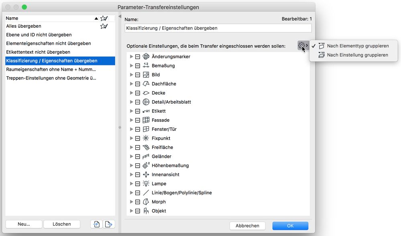
Task: Expand the Etikett disclosure triangle
Action: 131,111
